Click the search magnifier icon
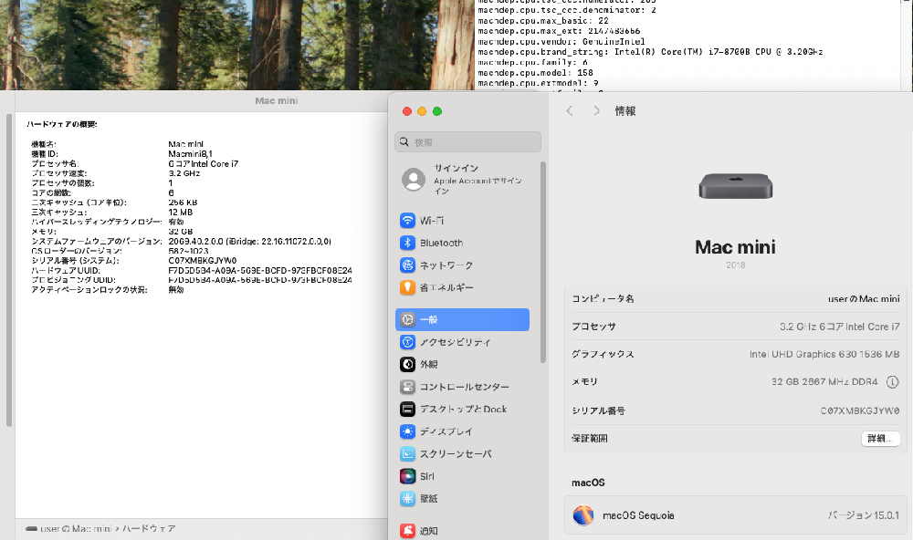 click(x=404, y=142)
